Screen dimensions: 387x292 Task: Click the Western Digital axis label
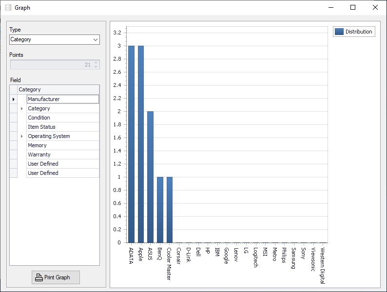coord(323,266)
